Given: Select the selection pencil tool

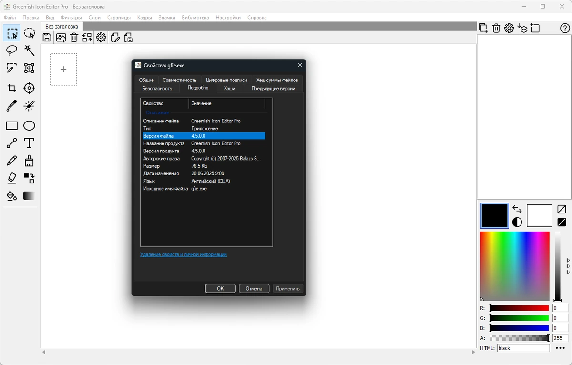Looking at the screenshot, I should 12,68.
